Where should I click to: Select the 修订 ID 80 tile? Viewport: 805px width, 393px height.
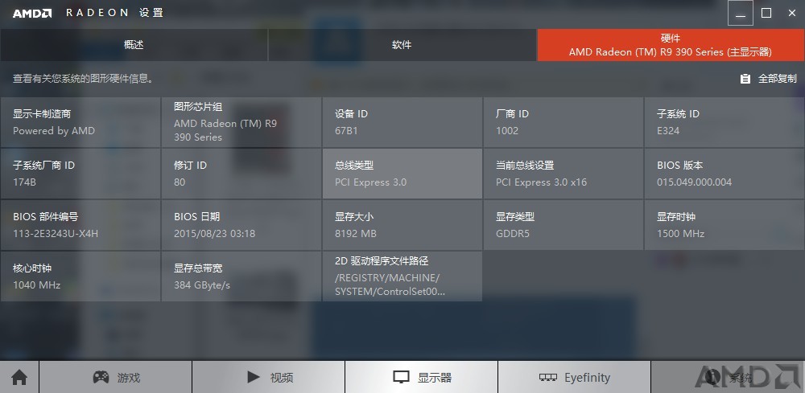242,174
